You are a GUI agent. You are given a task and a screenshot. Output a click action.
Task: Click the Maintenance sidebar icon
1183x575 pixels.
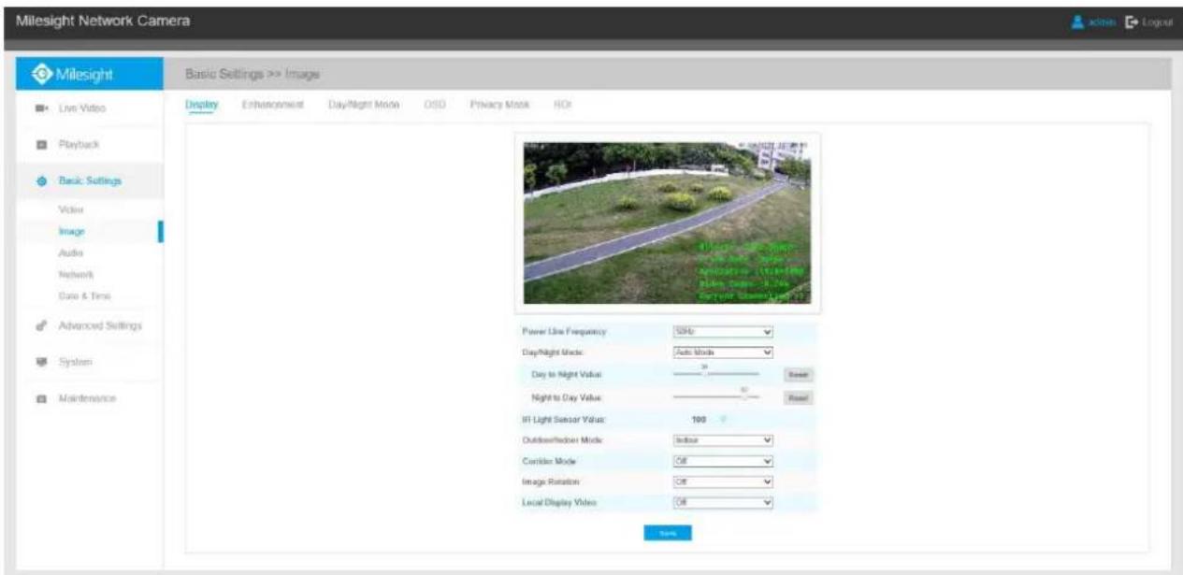tap(40, 397)
